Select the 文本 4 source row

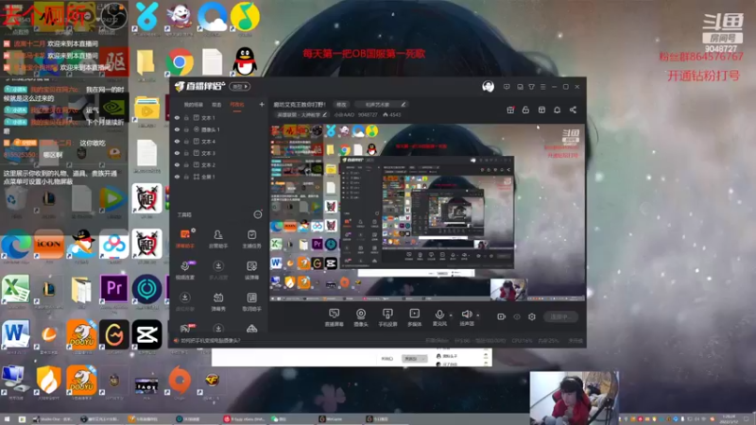click(219, 142)
